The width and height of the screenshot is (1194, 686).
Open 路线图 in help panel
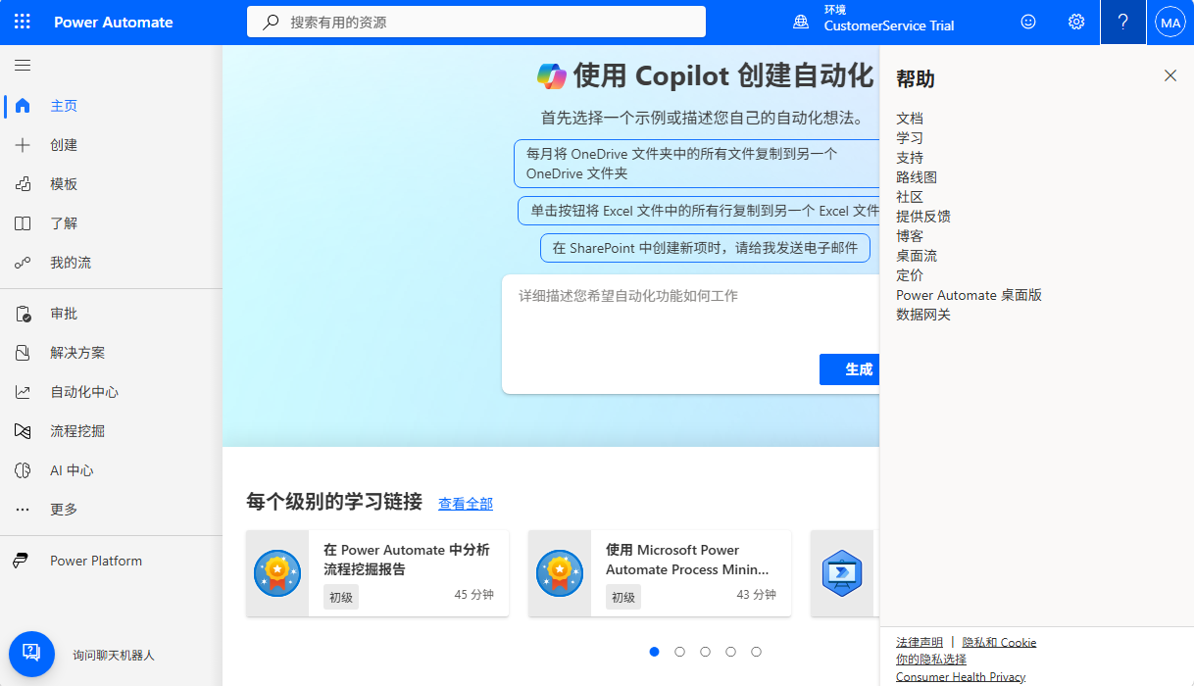[x=917, y=177]
